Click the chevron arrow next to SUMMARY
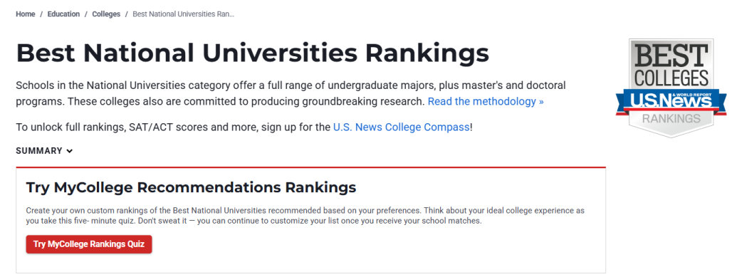 [70, 151]
